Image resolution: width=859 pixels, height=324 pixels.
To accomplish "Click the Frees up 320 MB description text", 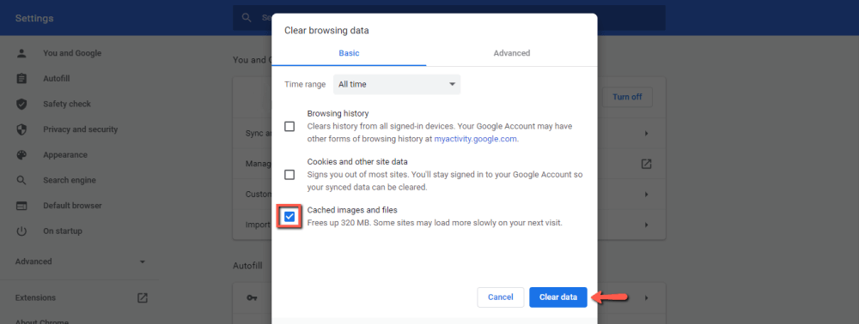I will pyautogui.click(x=435, y=223).
